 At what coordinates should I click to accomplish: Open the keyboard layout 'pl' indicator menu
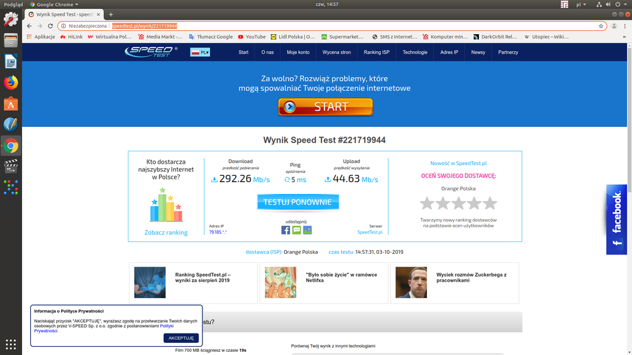click(x=580, y=4)
